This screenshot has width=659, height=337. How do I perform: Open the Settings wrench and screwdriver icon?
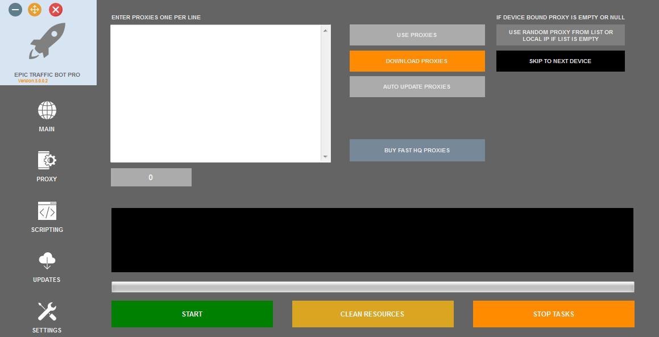click(47, 311)
